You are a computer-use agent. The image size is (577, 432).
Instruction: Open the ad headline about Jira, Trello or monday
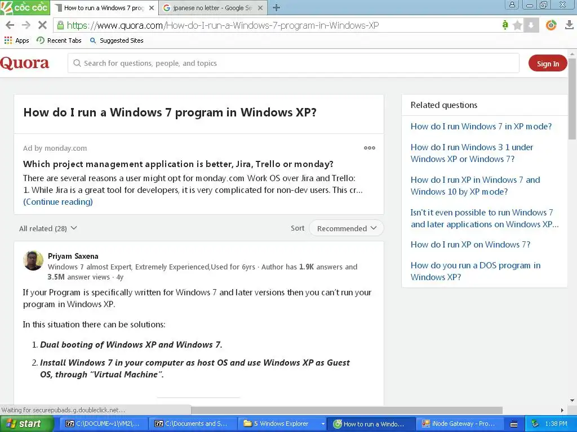click(178, 164)
